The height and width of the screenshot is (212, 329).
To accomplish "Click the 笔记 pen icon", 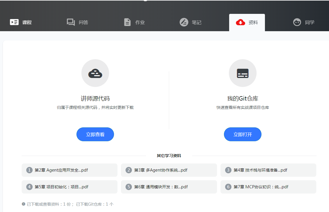I will tap(184, 22).
